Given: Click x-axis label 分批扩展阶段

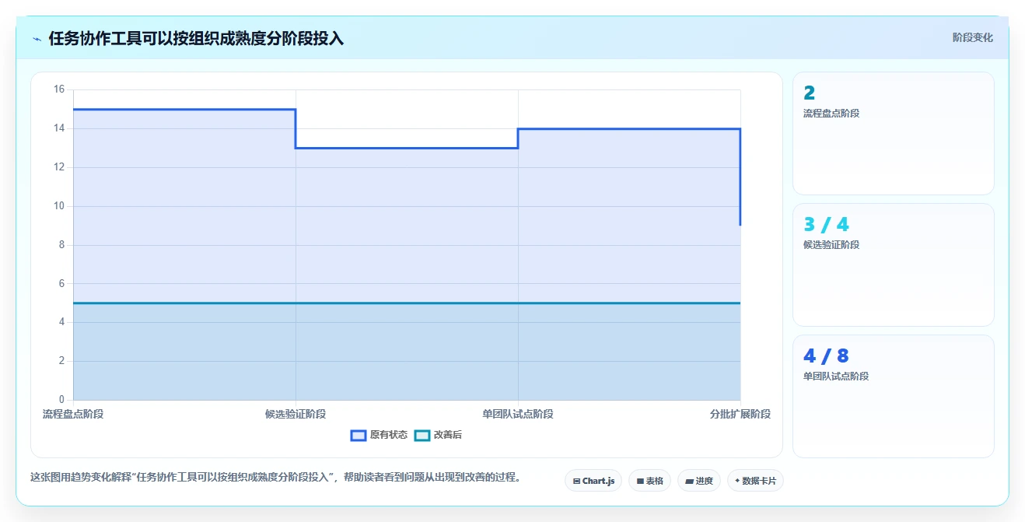Looking at the screenshot, I should 740,414.
